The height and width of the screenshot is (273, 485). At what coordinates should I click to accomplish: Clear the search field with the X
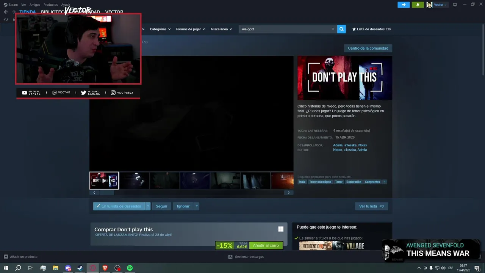(333, 29)
